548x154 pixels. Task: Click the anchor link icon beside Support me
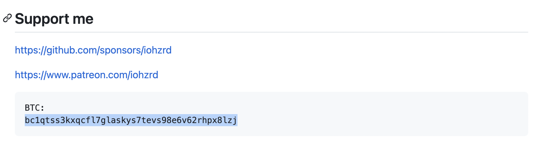[x=7, y=19]
